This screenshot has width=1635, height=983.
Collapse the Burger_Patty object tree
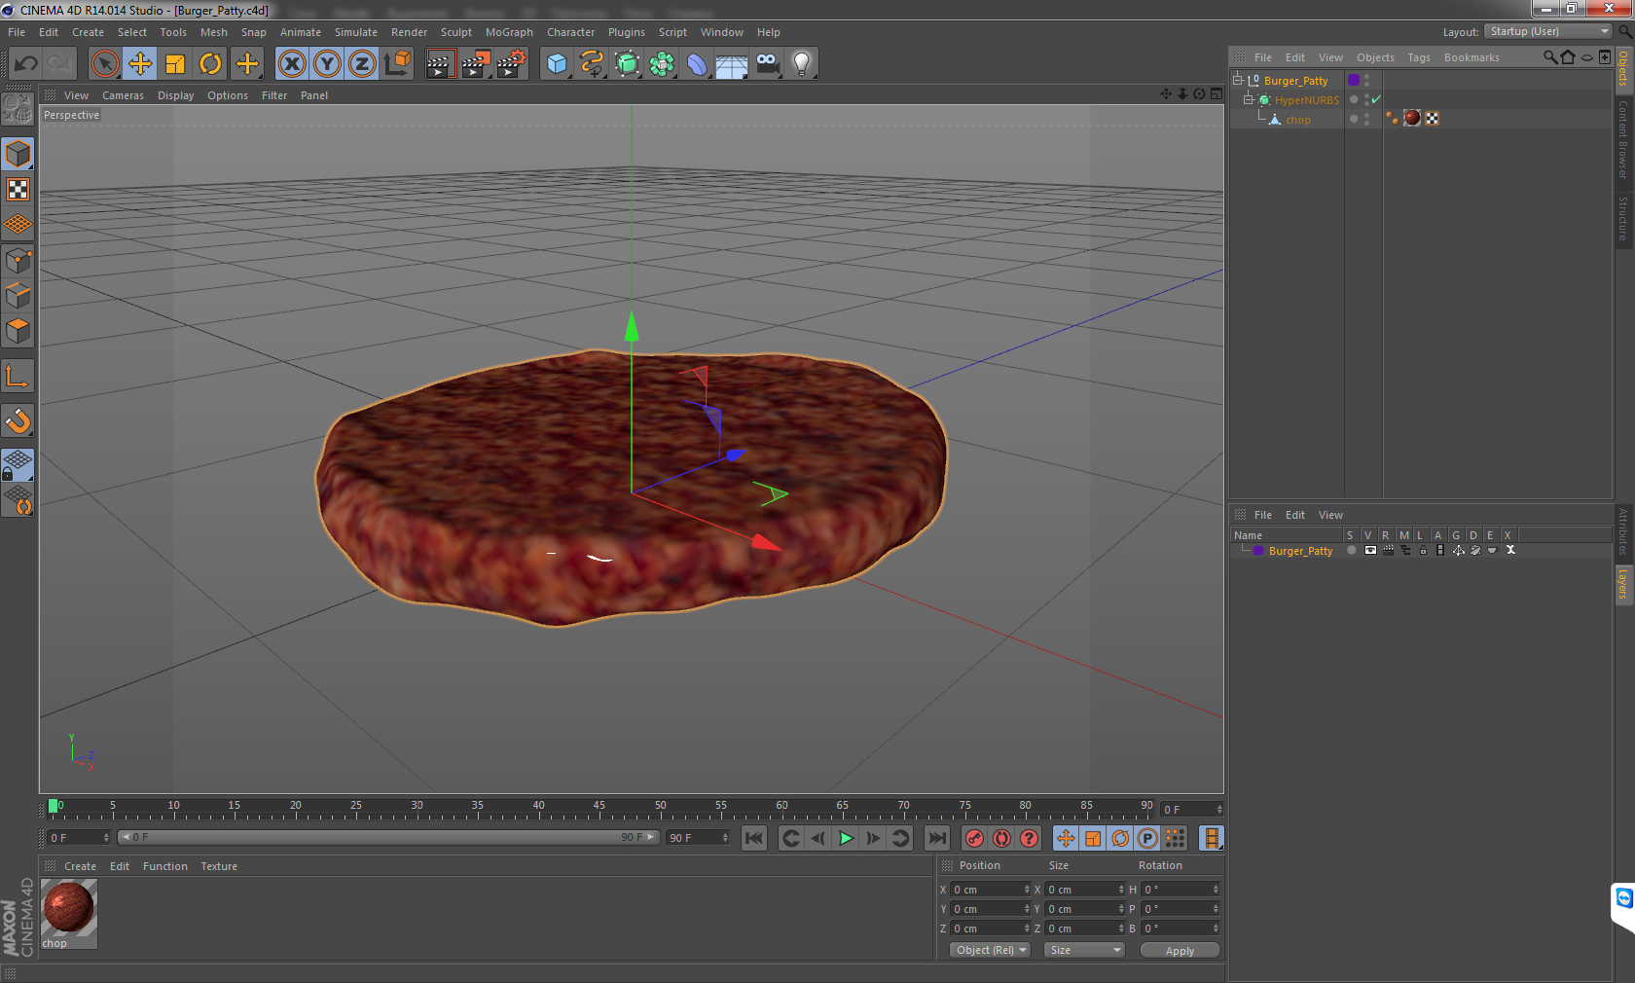click(x=1238, y=80)
